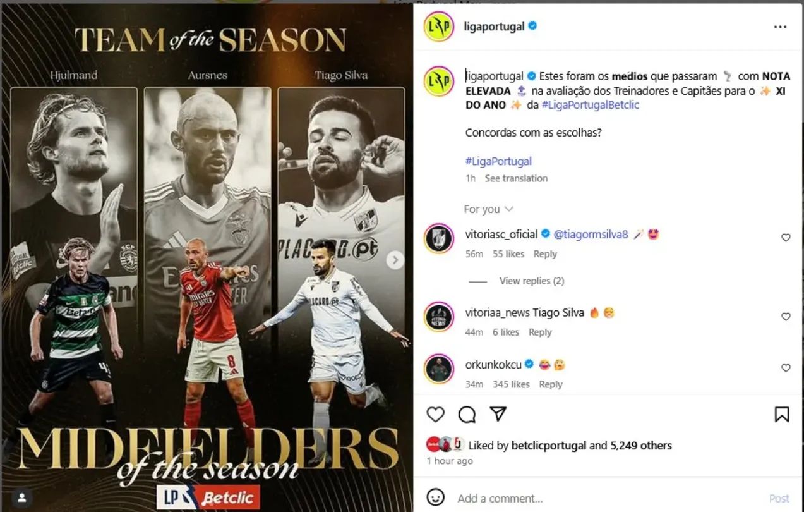Share the post via paper plane icon
Viewport: 804px width, 512px height.
pos(498,414)
